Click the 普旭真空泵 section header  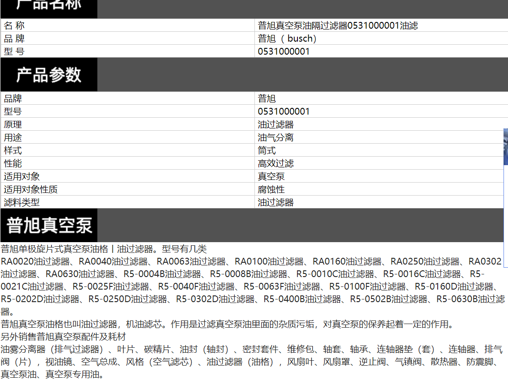[48, 225]
